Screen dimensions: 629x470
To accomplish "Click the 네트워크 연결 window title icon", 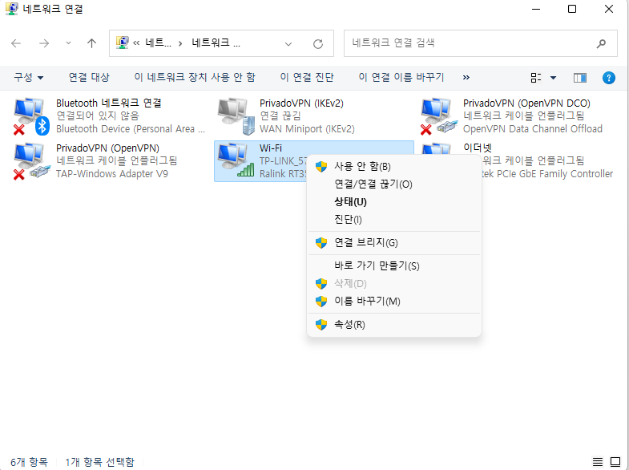I will [12, 9].
